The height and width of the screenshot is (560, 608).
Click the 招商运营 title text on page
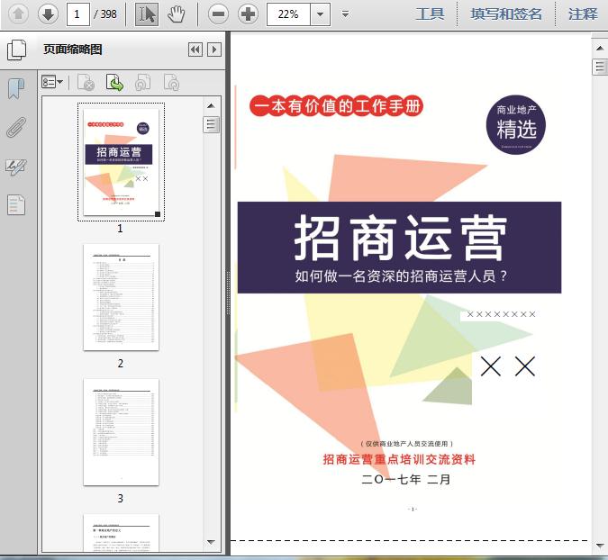click(400, 238)
